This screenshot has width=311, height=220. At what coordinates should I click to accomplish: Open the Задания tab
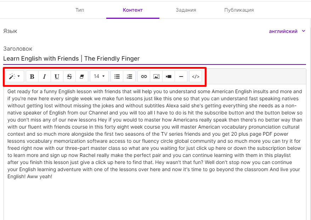pyautogui.click(x=186, y=10)
